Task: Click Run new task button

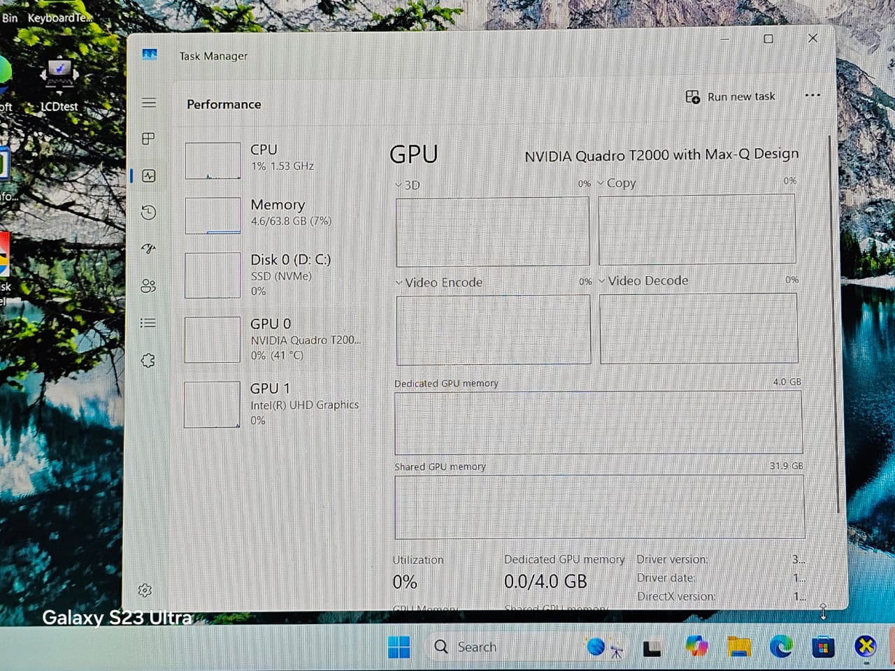Action: 731,97
